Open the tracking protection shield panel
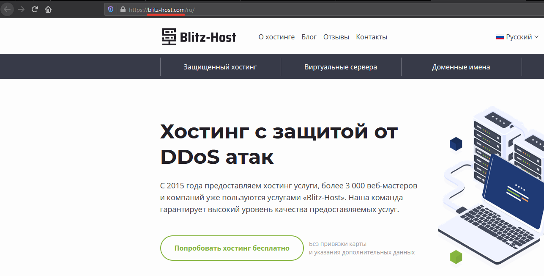The height and width of the screenshot is (276, 544). point(111,9)
